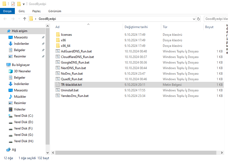
Task: Click GoodByedpi in the address bar
Action: click(x=47, y=19)
